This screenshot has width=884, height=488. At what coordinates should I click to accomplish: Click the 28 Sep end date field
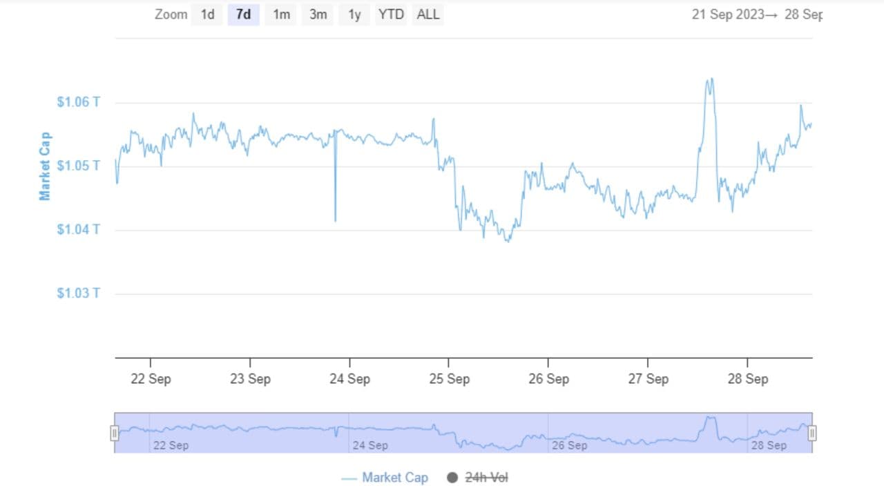coord(803,14)
